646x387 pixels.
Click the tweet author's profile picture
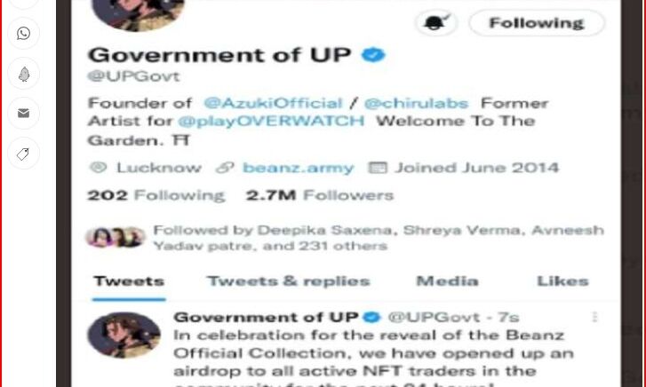[124, 335]
